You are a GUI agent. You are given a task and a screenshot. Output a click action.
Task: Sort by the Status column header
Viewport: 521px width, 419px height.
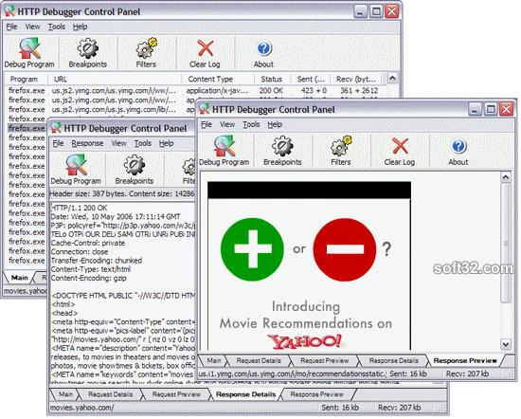273,79
